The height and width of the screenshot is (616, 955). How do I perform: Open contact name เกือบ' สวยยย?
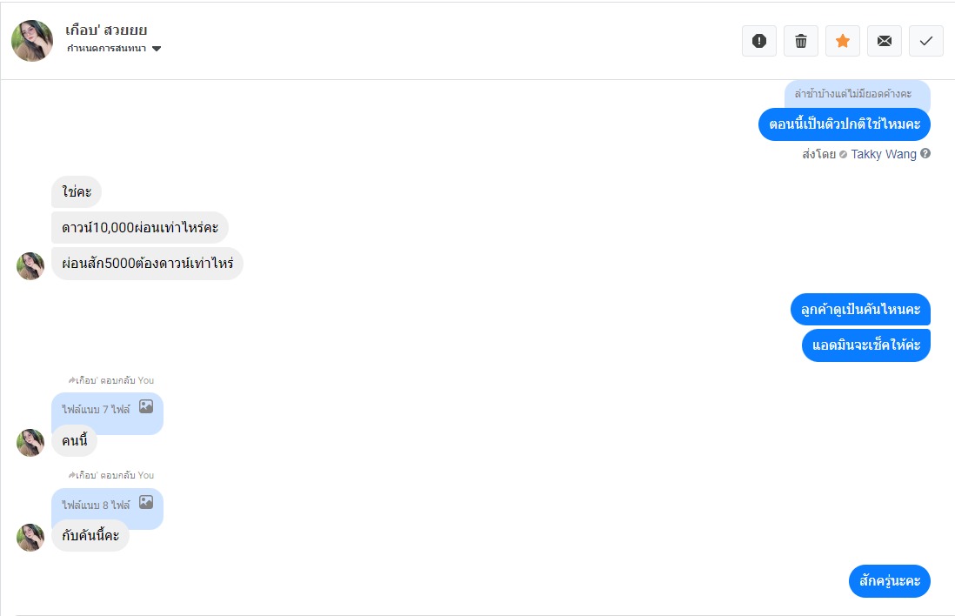pos(106,30)
